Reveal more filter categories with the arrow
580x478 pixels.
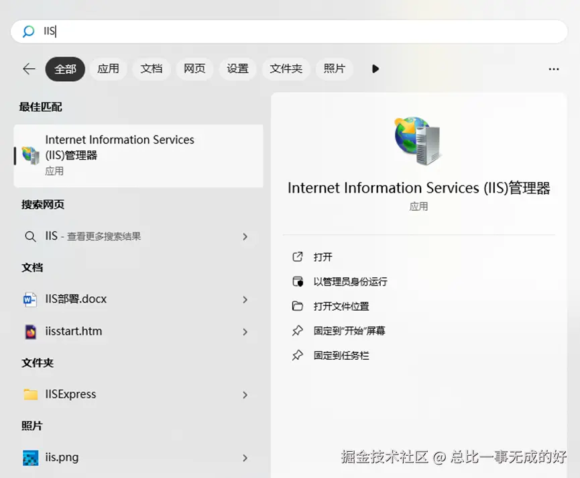[x=375, y=68]
